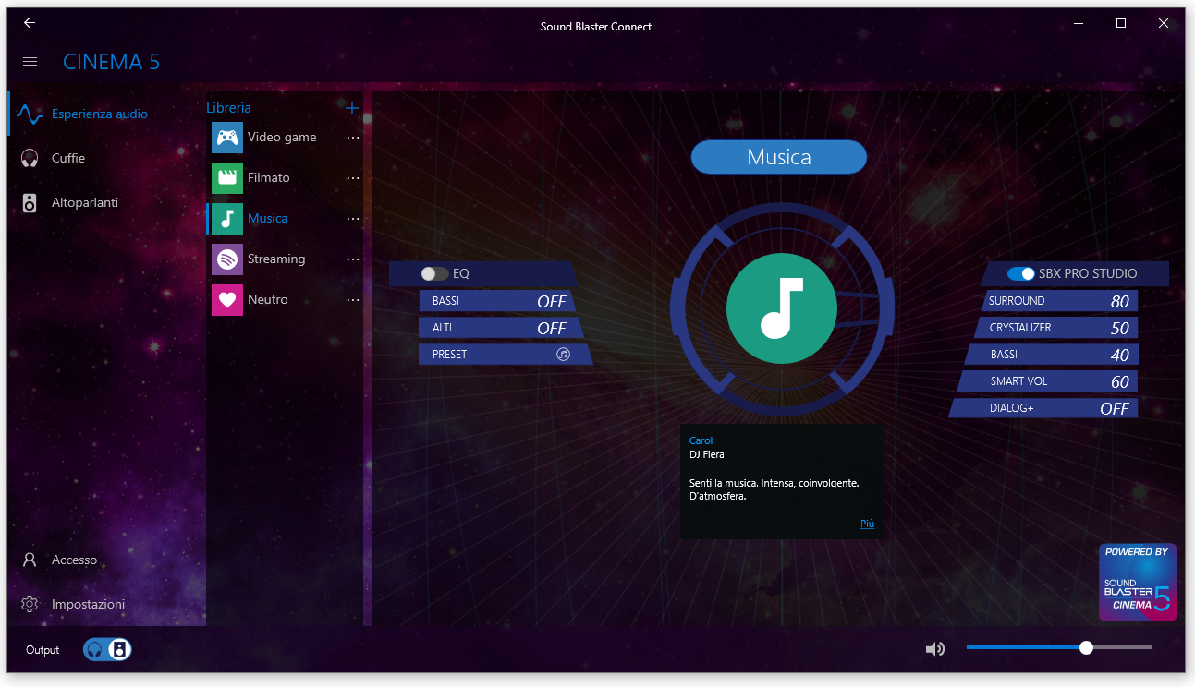Open options for Musica profile
The width and height of the screenshot is (1195, 687).
tap(353, 219)
